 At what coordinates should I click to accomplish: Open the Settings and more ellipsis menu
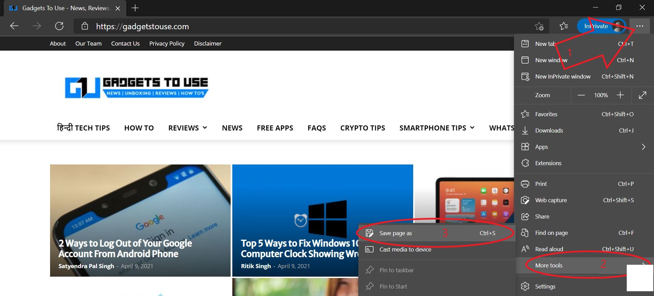[x=640, y=26]
